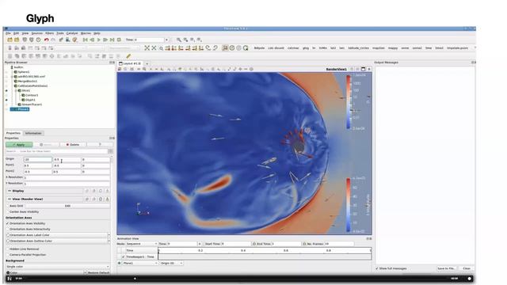Open the Tools menu
Screen dimensions: 507x285
point(60,33)
